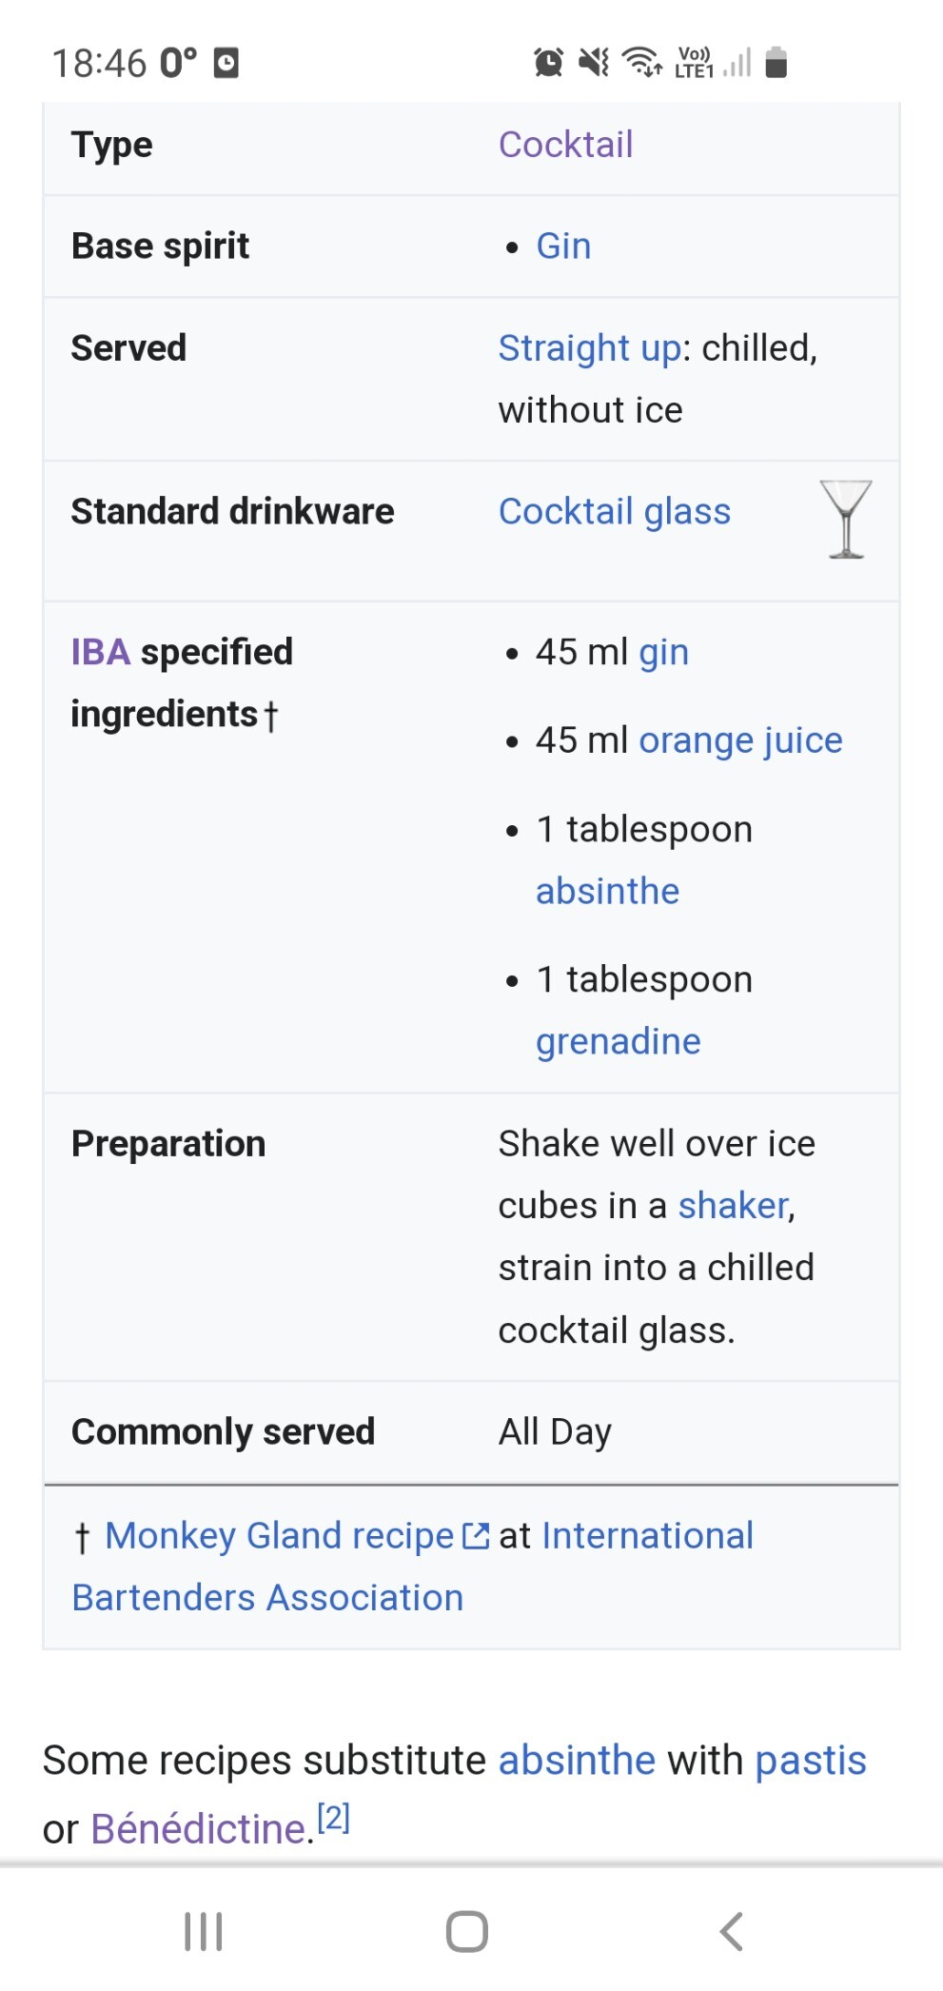Viewport: 943px width, 1991px height.
Task: Tap the orange juice ingredient link
Action: [x=740, y=740]
